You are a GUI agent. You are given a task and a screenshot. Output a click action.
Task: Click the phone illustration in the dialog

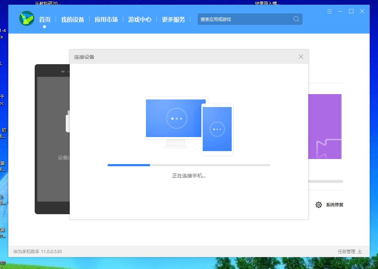pos(217,129)
